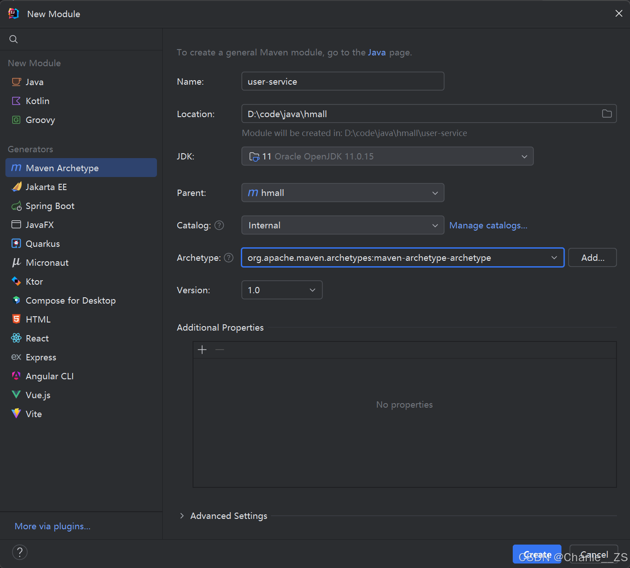Select Vue.js generator entry
This screenshot has width=630, height=568.
pos(81,395)
